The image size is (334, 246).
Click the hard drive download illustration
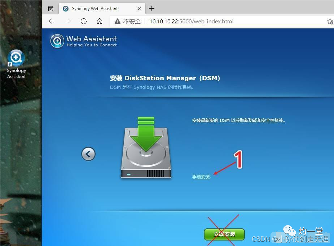tap(146, 147)
